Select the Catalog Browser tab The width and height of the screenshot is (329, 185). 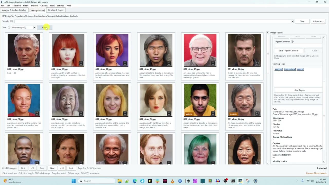[37, 10]
